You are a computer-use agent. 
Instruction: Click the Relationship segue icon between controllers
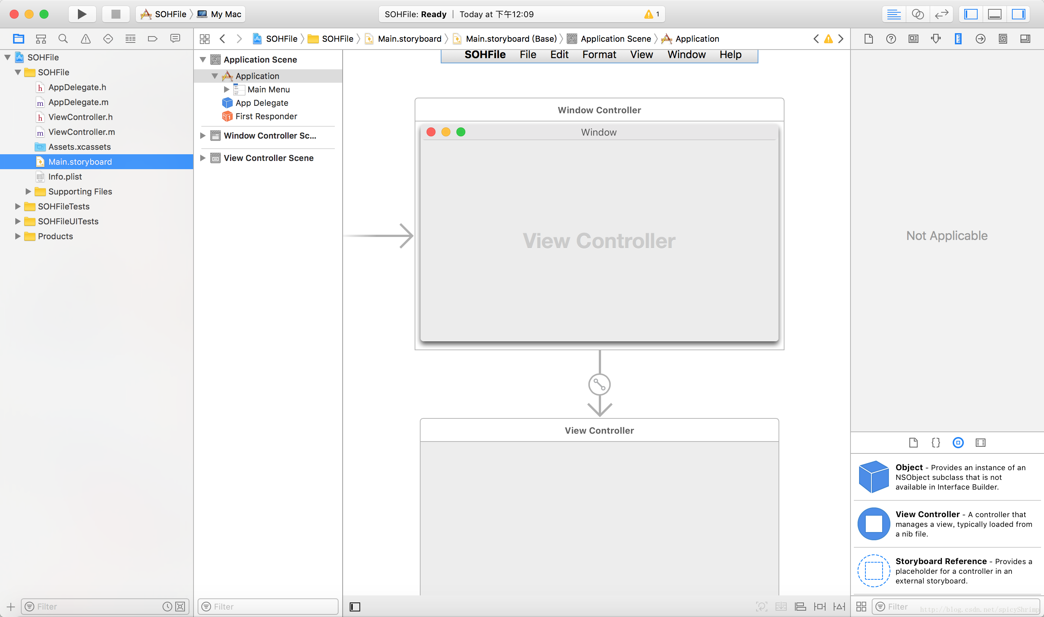[599, 384]
